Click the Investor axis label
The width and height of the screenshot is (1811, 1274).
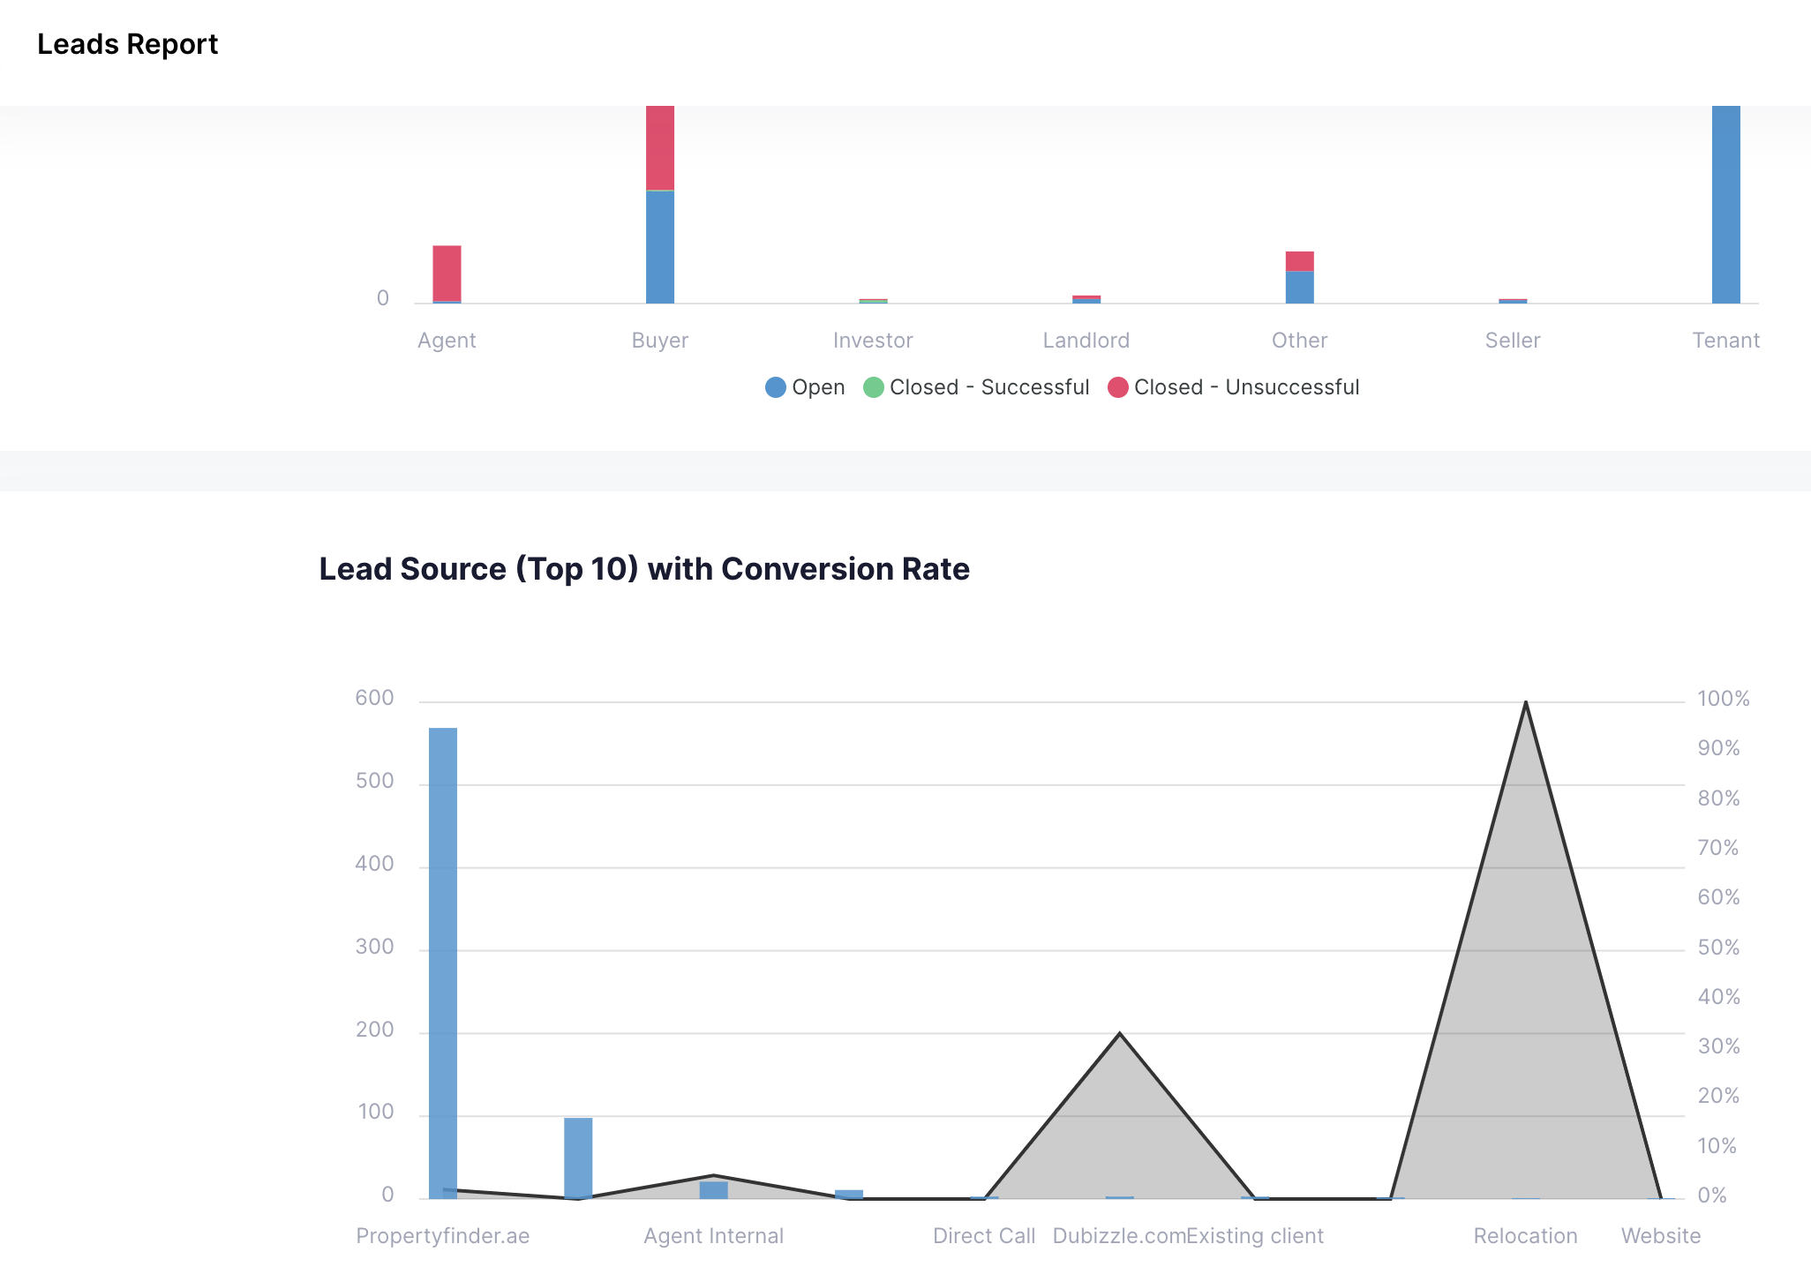click(x=873, y=341)
